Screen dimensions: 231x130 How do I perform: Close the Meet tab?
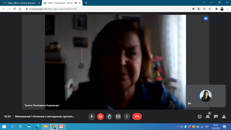(80, 3)
